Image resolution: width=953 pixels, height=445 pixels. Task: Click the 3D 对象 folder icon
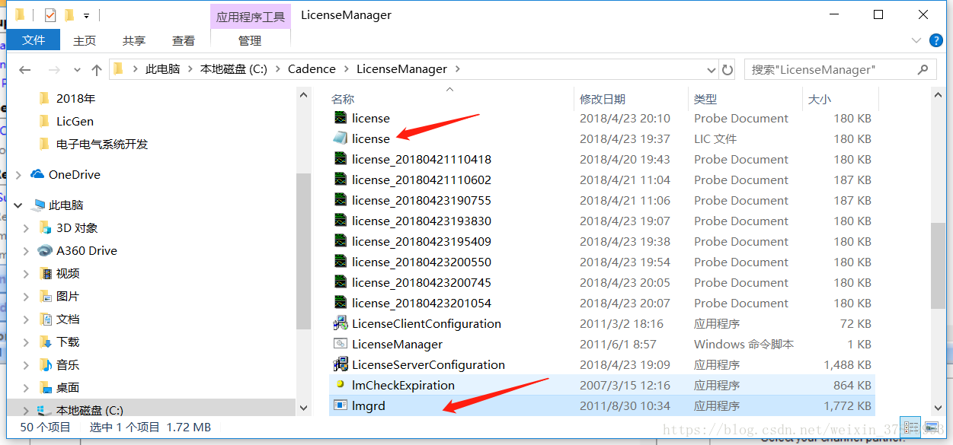click(46, 227)
